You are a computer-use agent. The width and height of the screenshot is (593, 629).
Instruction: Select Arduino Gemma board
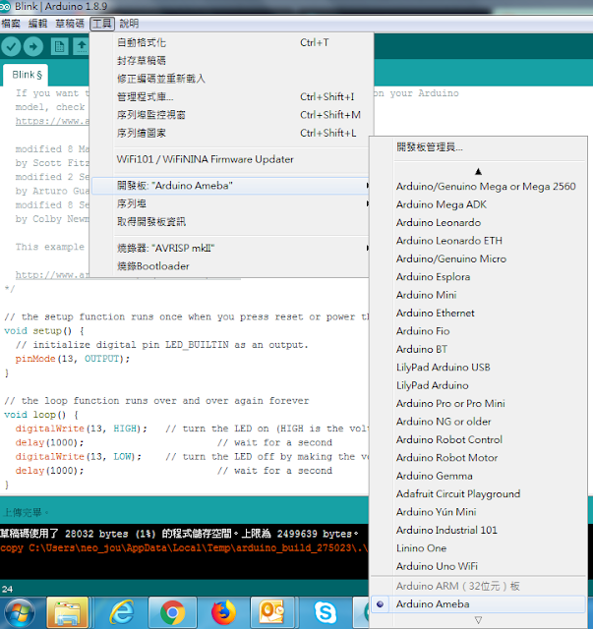point(478,476)
